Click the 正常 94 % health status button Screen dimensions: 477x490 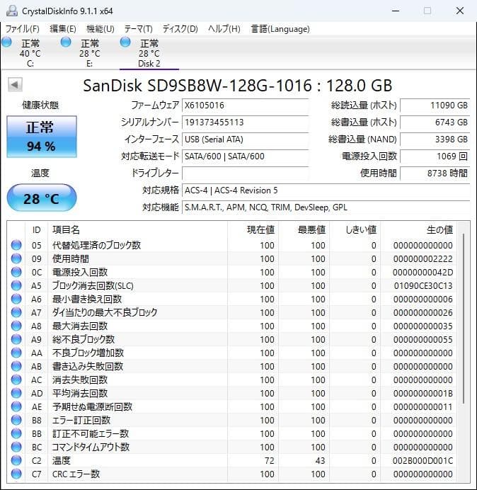pos(42,137)
